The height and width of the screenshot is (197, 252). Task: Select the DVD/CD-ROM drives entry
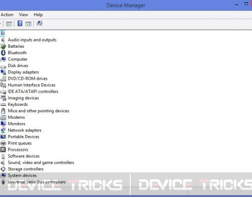(x=28, y=79)
